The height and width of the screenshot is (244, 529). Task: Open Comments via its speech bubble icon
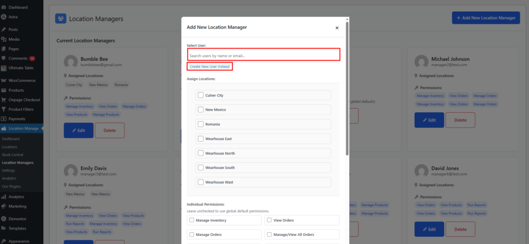[x=4, y=58]
